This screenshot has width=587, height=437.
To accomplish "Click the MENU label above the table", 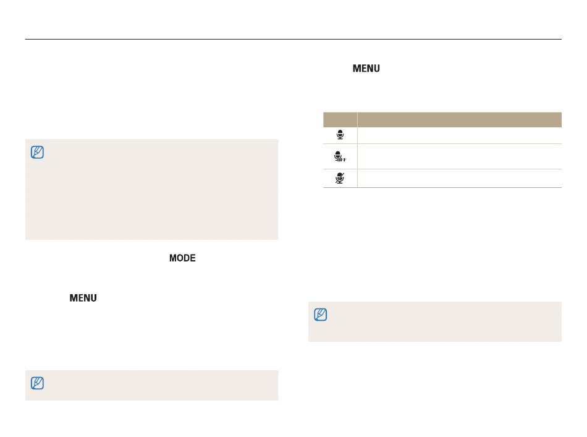I will click(366, 69).
